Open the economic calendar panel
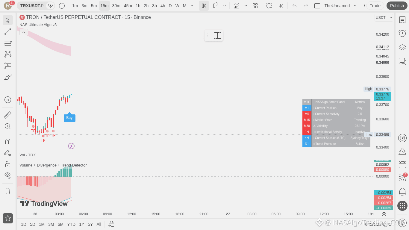409x230 pixels. tap(402, 164)
